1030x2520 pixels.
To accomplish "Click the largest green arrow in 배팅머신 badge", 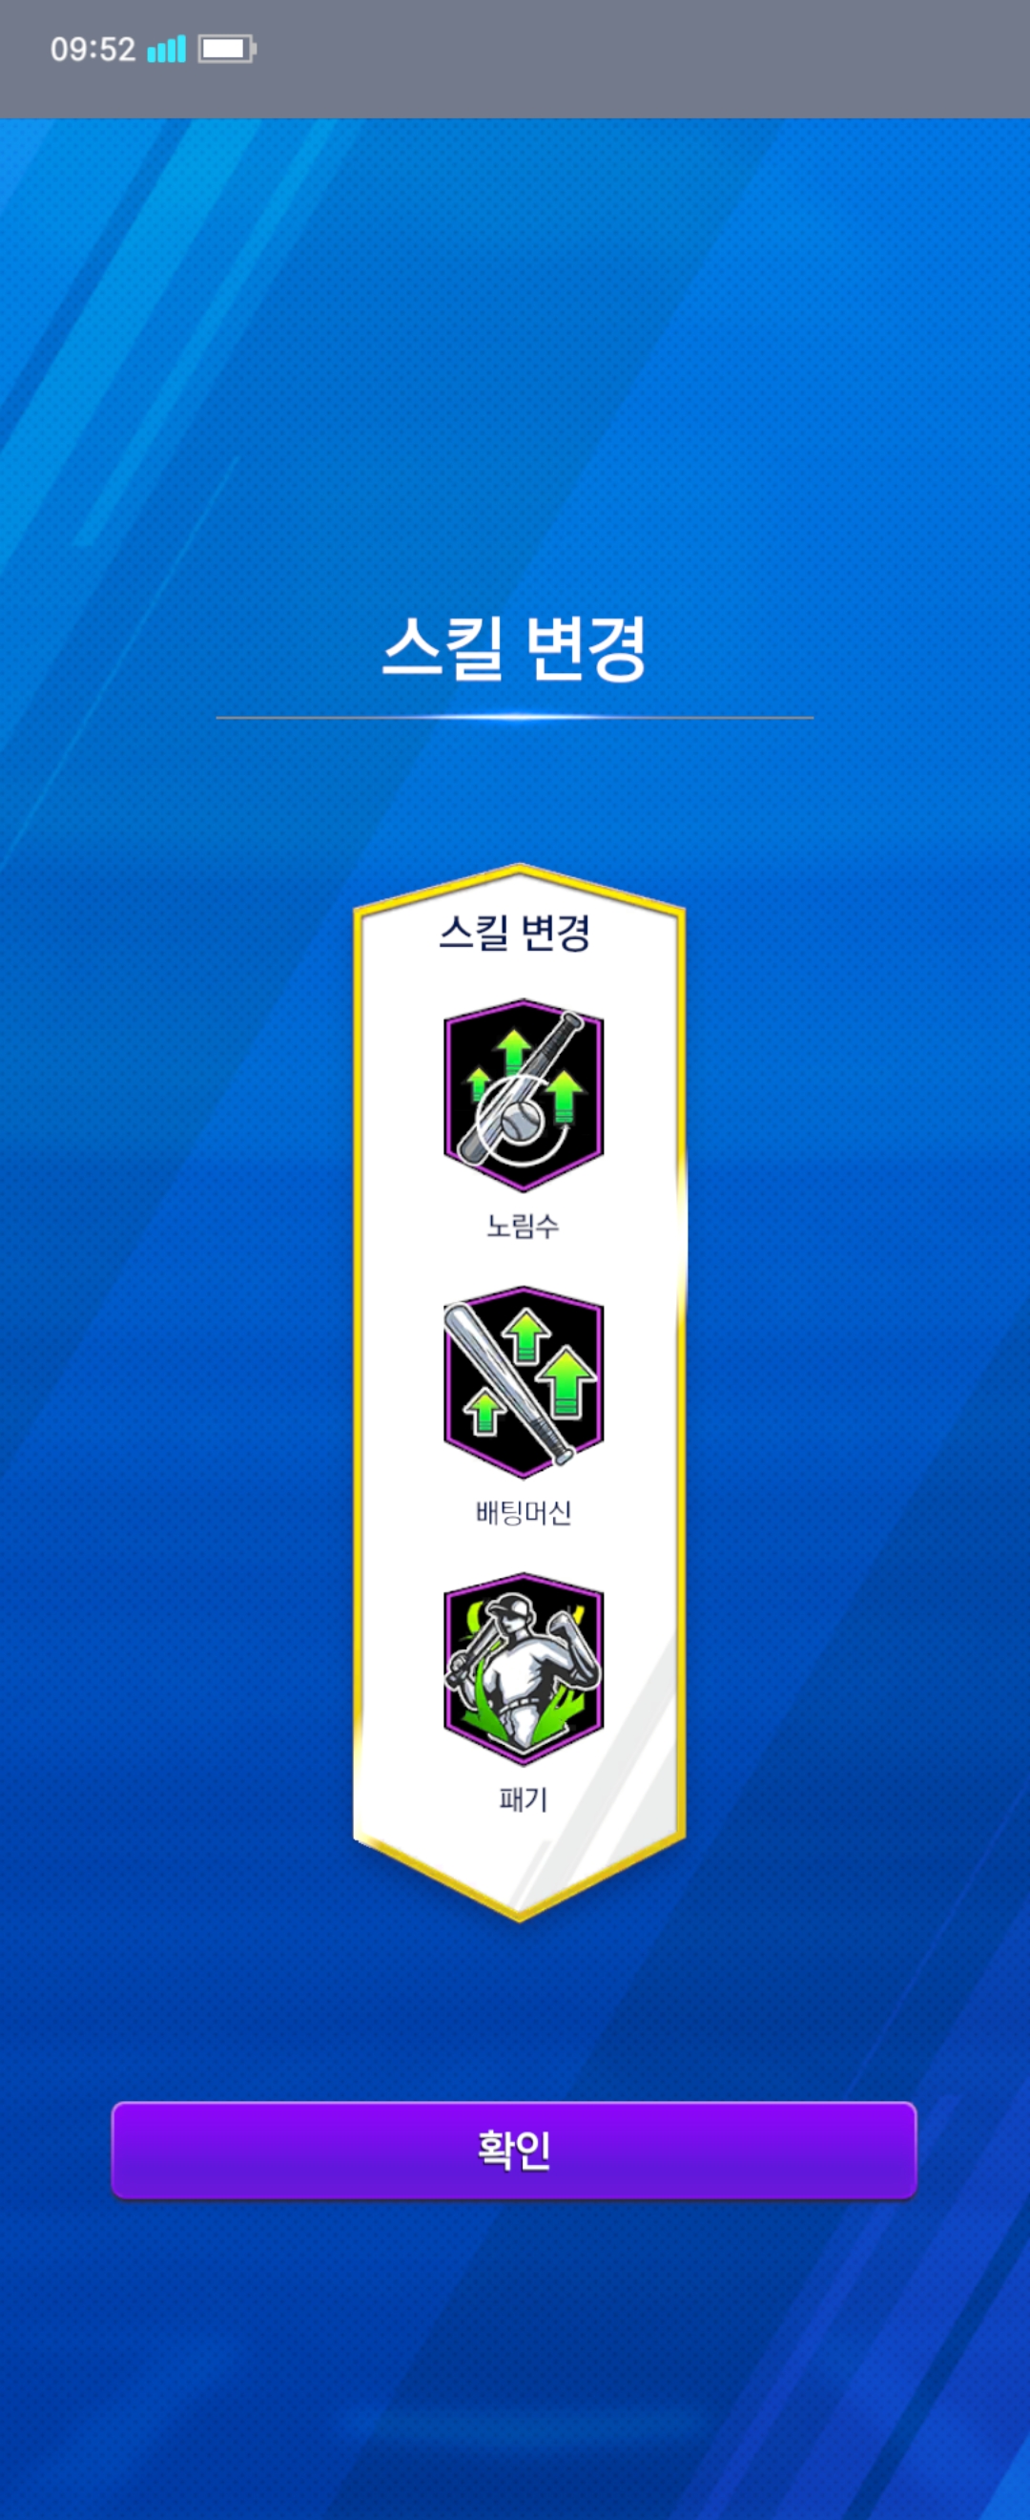I will [566, 1381].
